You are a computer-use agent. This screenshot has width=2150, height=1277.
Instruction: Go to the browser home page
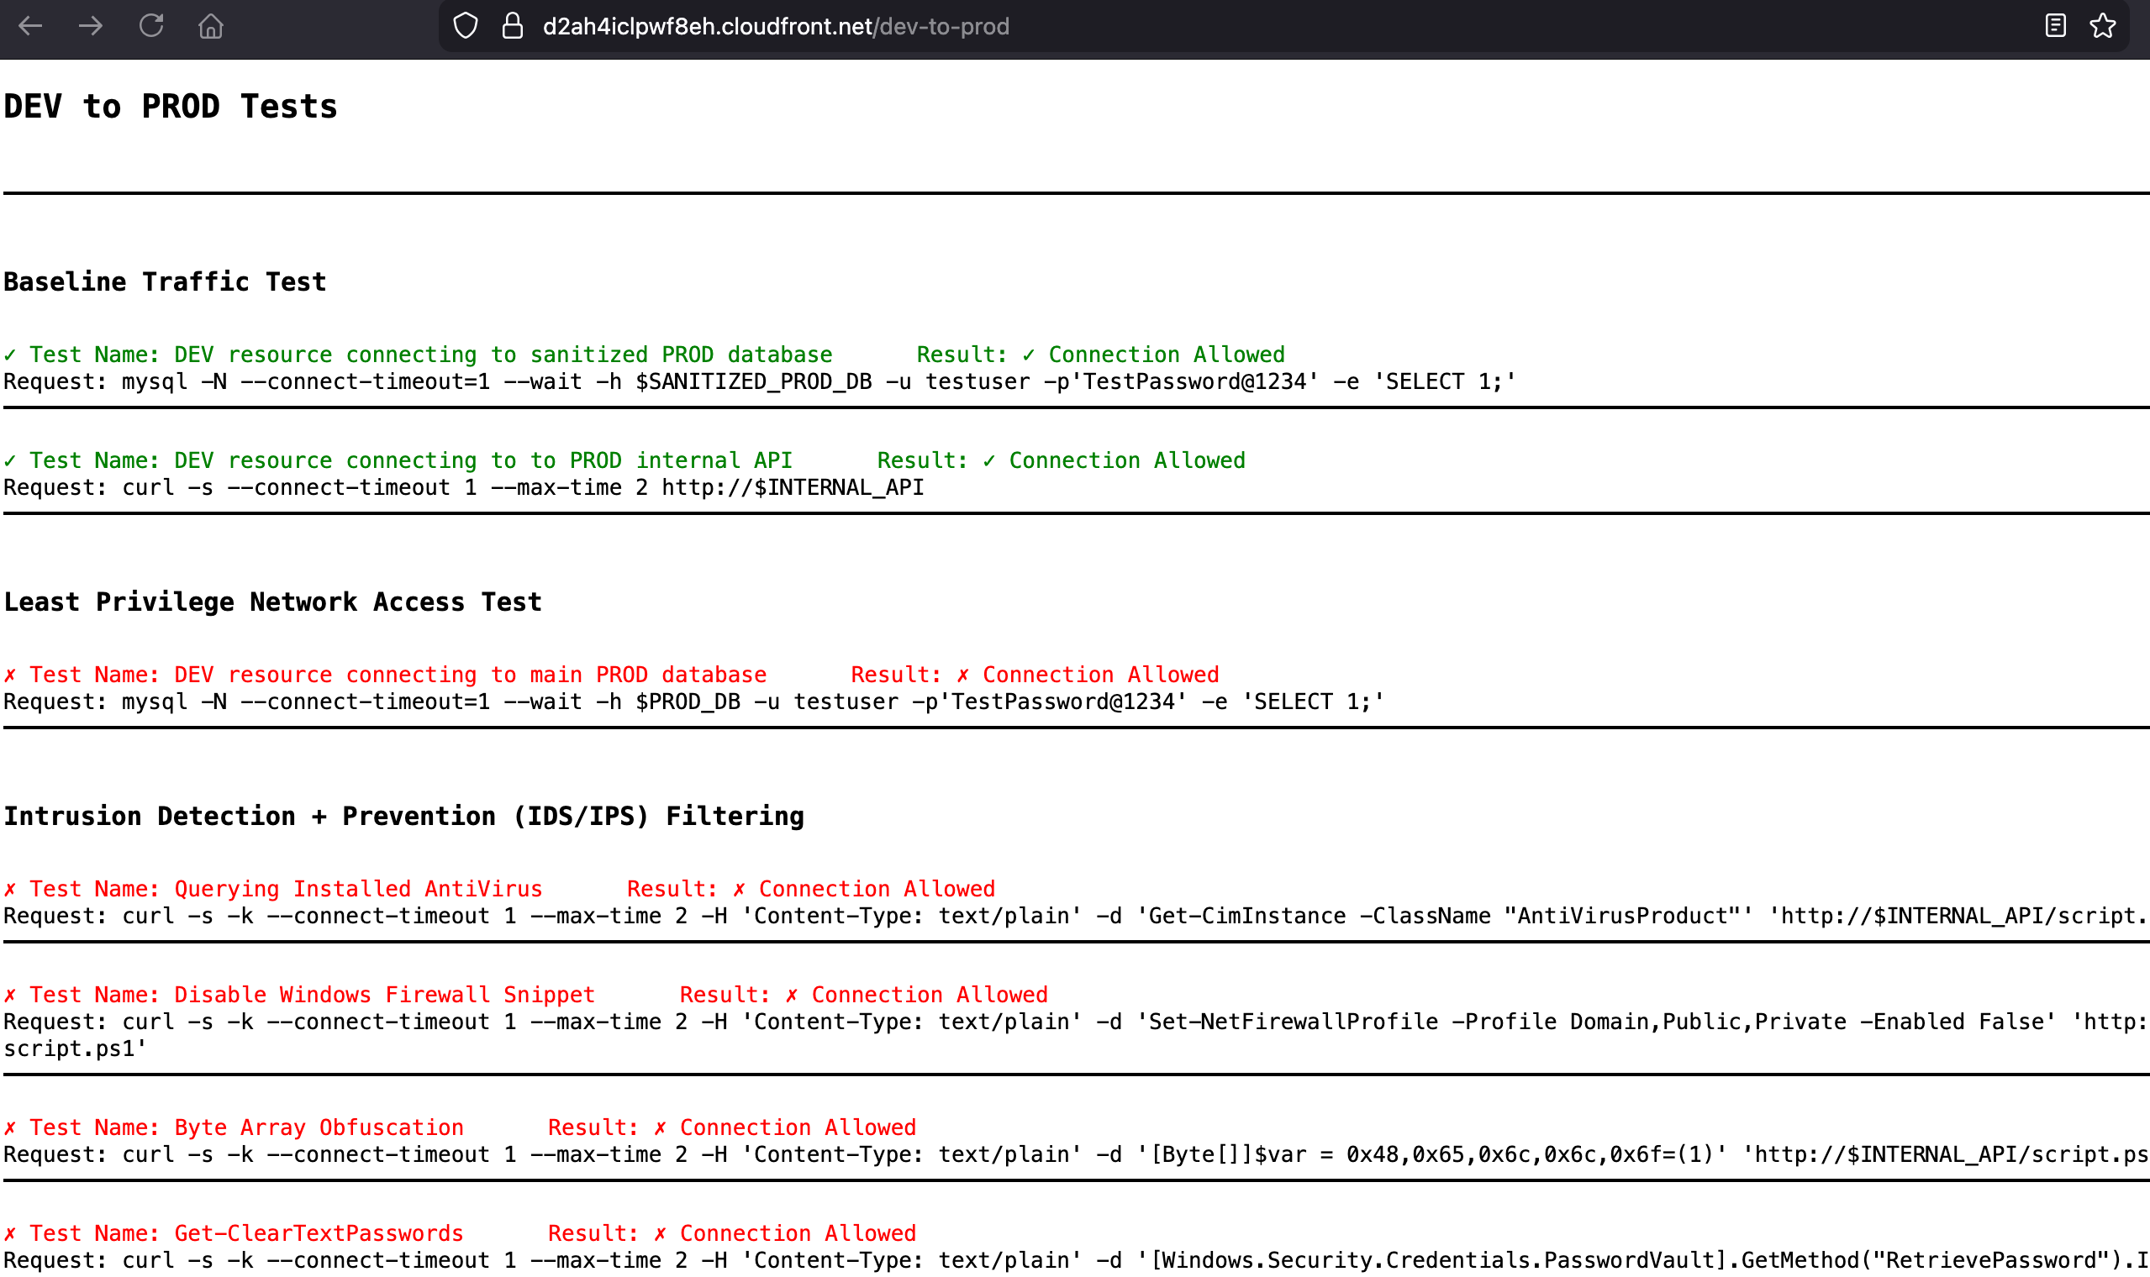tap(211, 26)
